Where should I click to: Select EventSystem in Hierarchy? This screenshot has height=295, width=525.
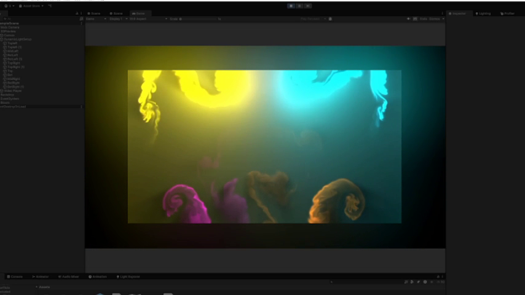[10, 99]
